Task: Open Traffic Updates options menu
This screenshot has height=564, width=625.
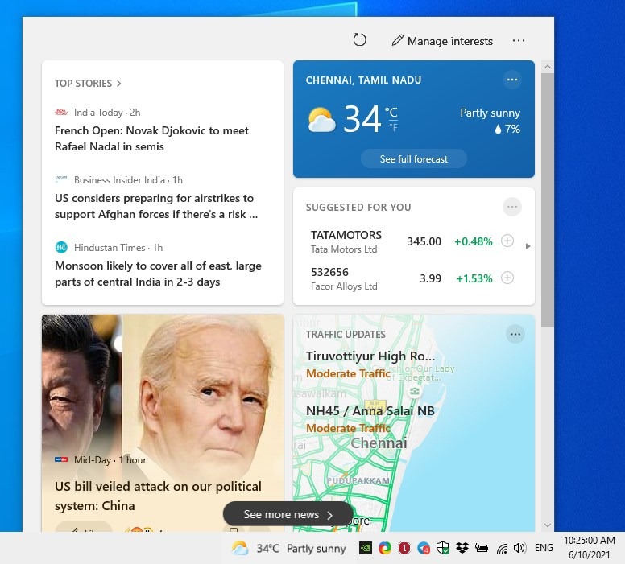Action: pyautogui.click(x=515, y=334)
